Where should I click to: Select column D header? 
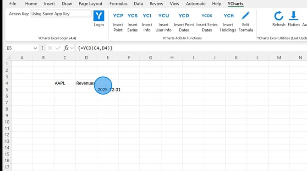click(x=86, y=58)
